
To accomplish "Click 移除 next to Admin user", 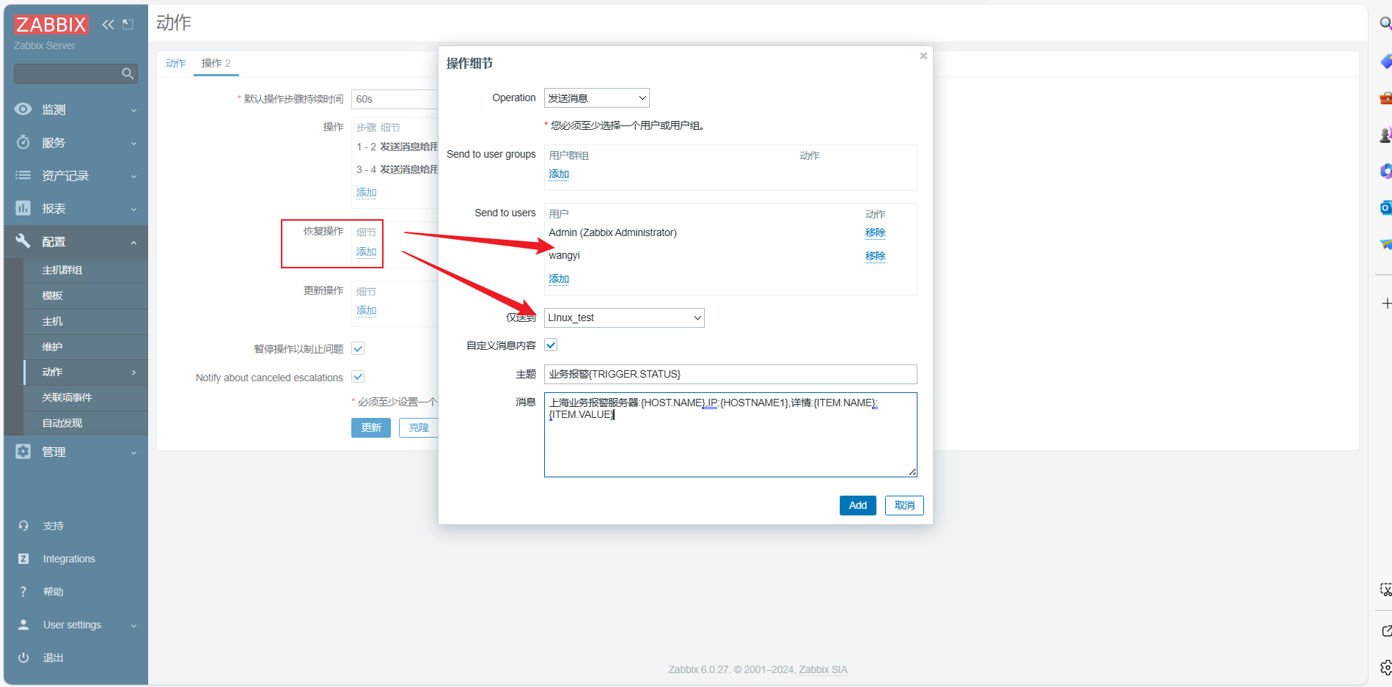I will pyautogui.click(x=875, y=232).
